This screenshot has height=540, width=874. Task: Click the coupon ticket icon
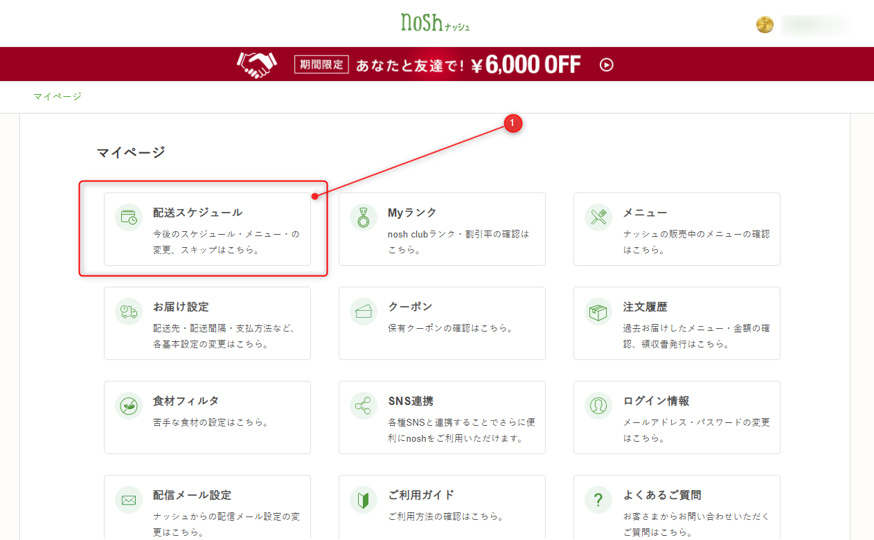pyautogui.click(x=364, y=312)
